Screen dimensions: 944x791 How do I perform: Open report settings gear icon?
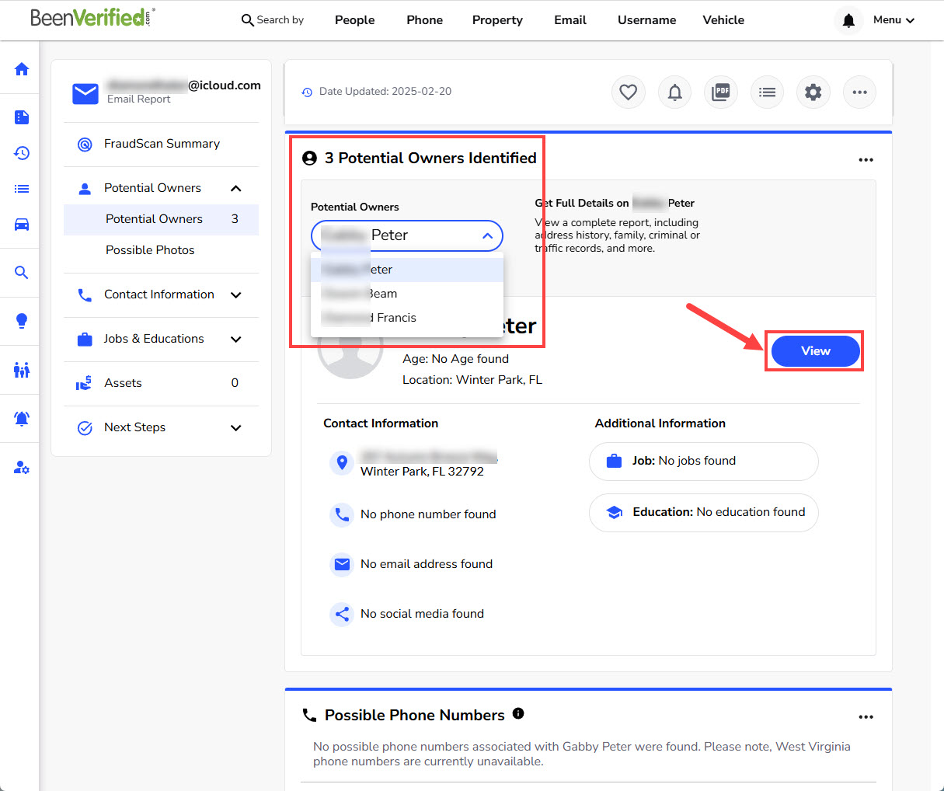813,92
